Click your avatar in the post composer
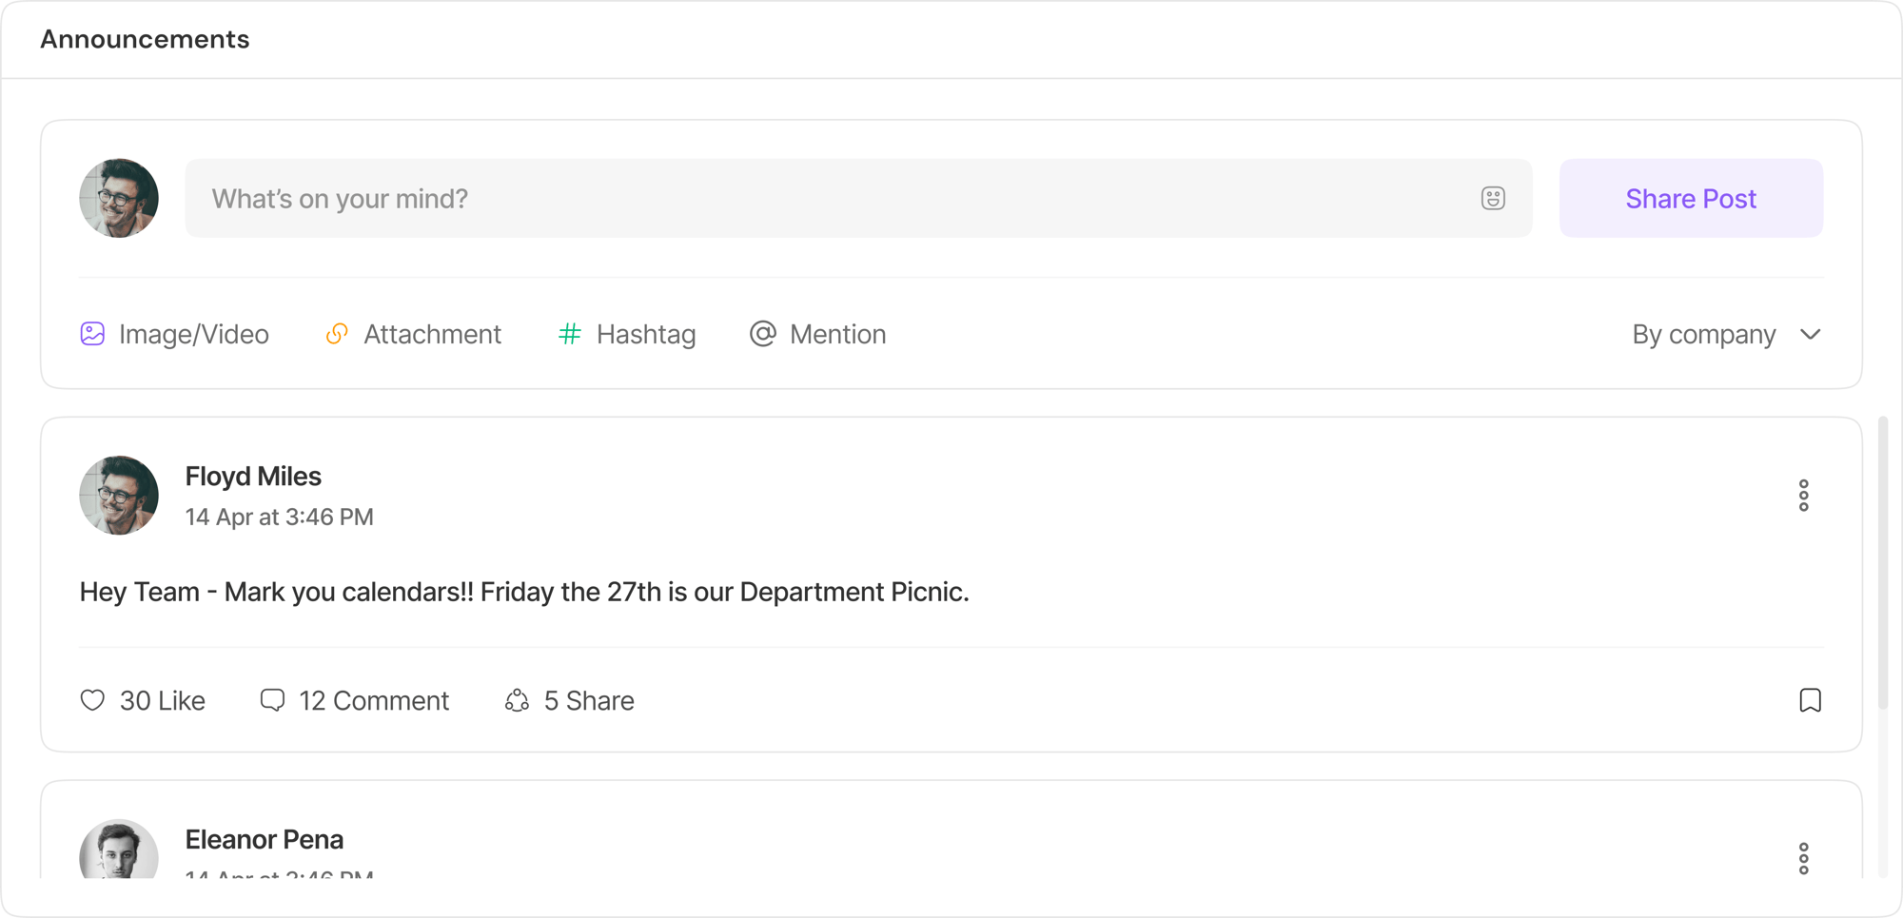1903x918 pixels. (119, 198)
